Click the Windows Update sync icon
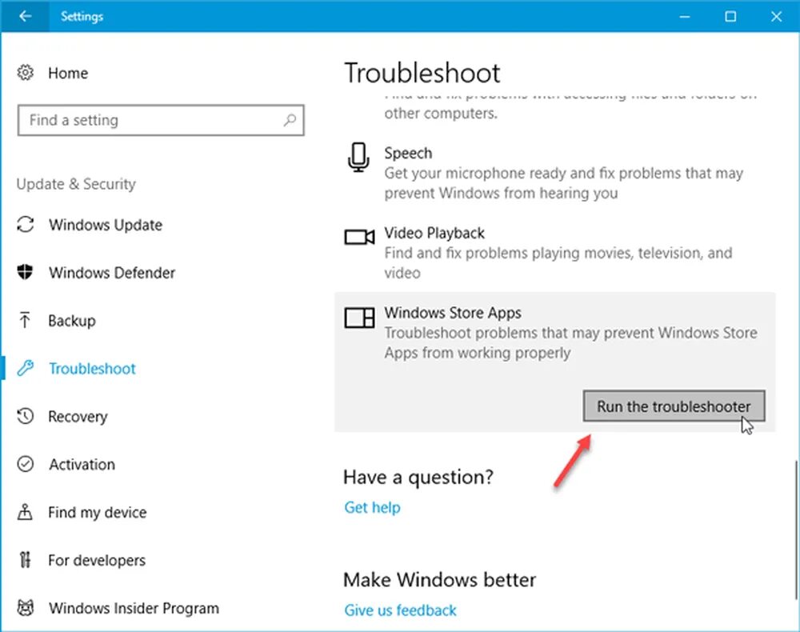Screen dimensions: 800x632 25,225
